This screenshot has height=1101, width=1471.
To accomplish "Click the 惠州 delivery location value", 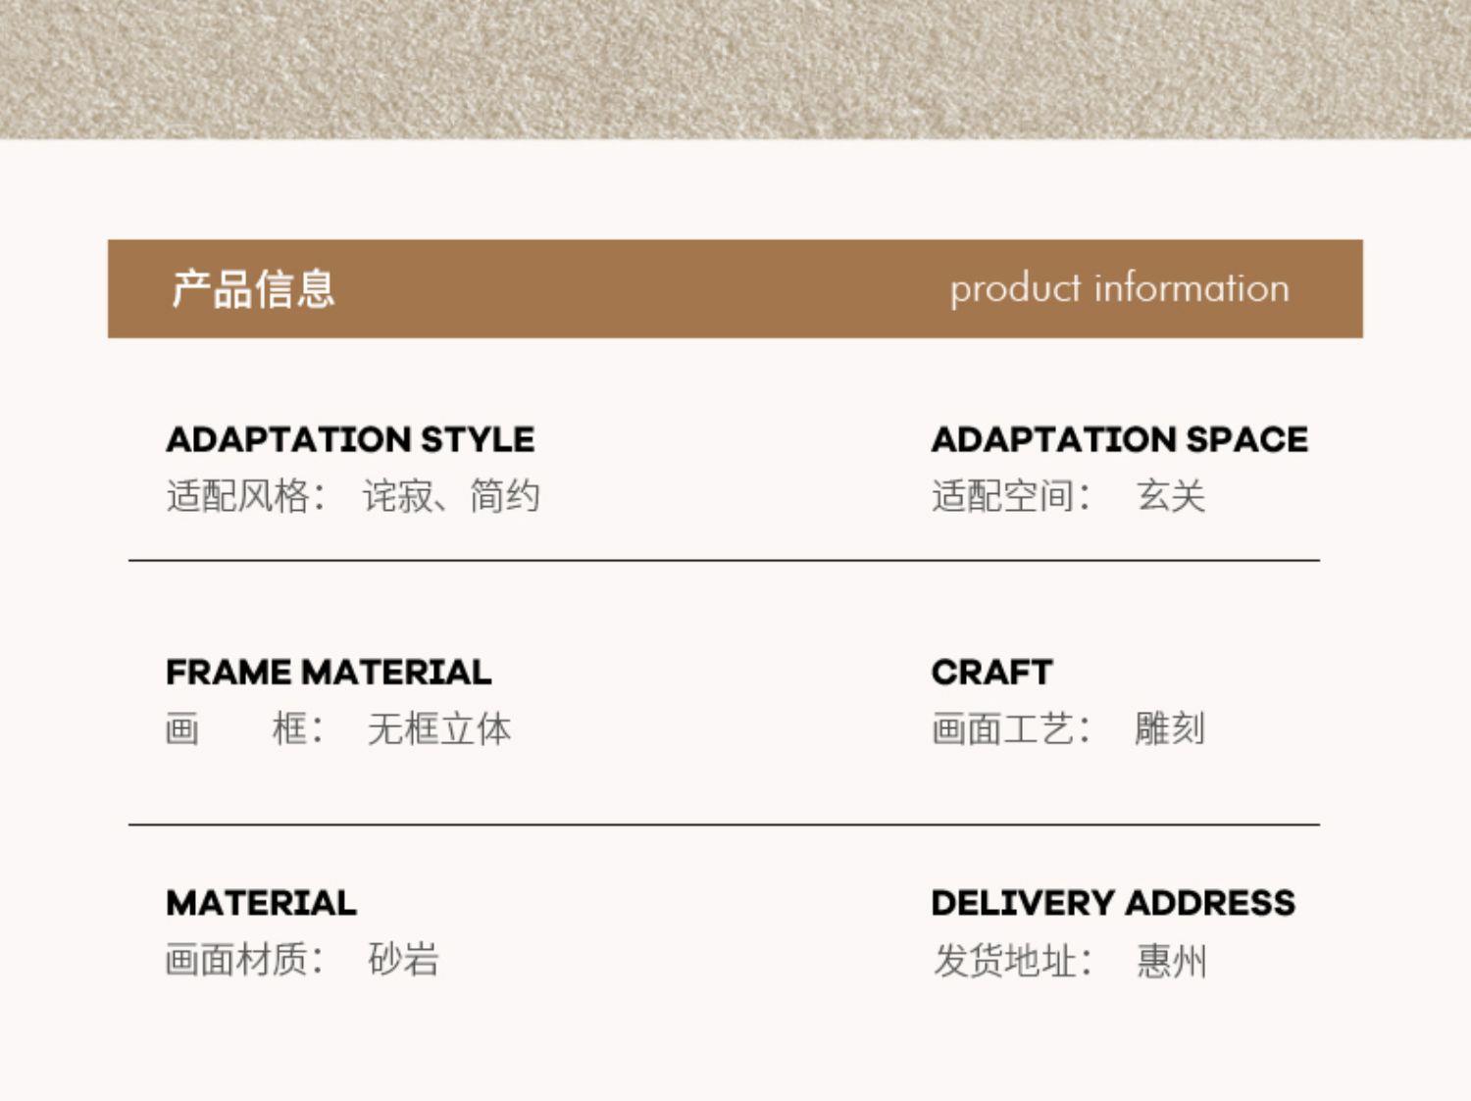I will (x=1172, y=962).
